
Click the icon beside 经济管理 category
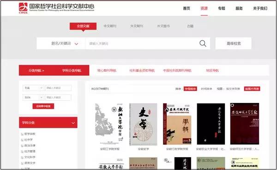point(22,152)
